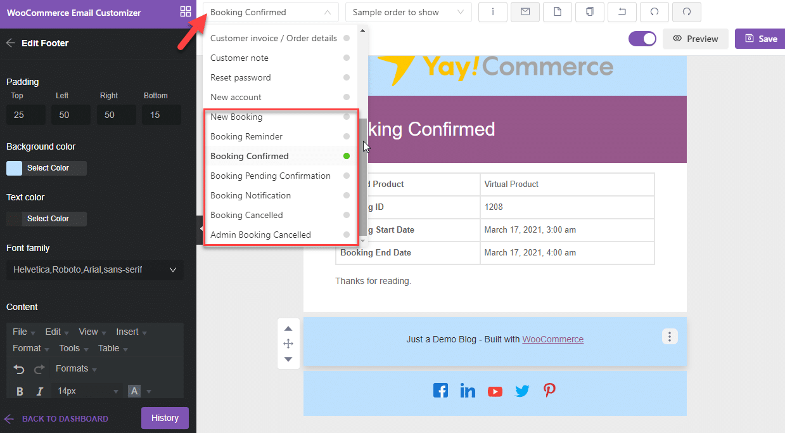The image size is (785, 433).
Task: Click the blank page template icon
Action: [x=558, y=12]
